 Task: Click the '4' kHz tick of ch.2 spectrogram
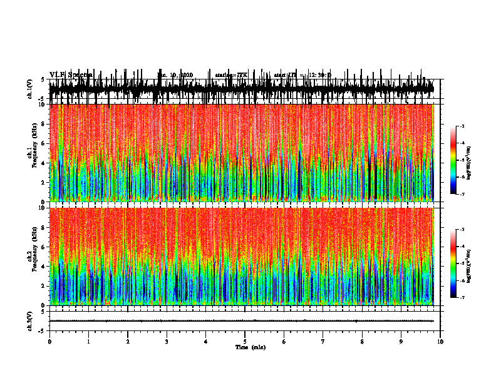[x=44, y=267]
